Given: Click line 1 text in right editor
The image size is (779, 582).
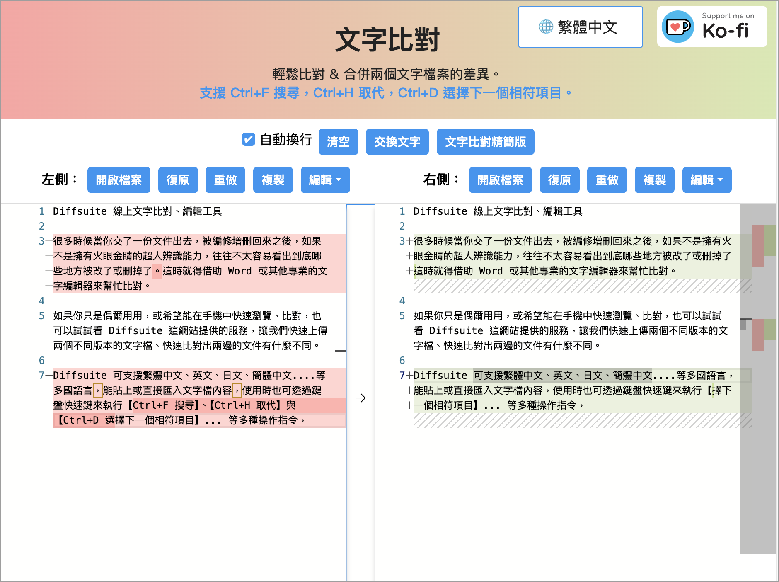Looking at the screenshot, I should coord(498,211).
